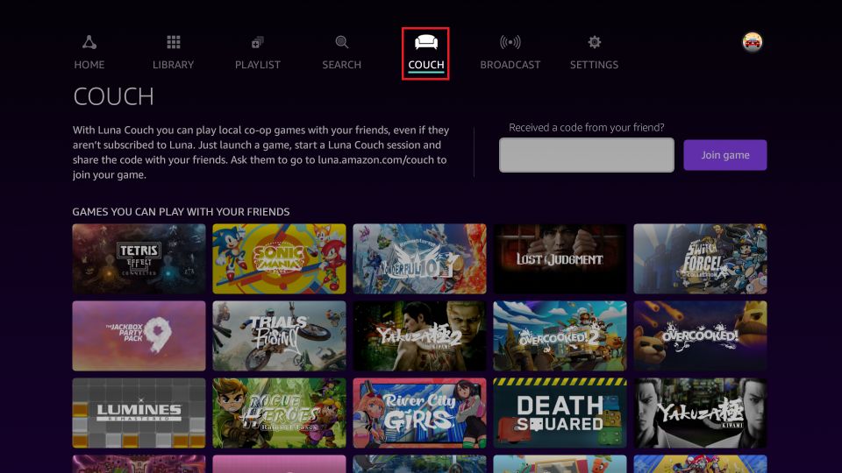Click 'GAMES YOU CAN PLAY WITH YOUR FRIENDS' heading
Image resolution: width=842 pixels, height=473 pixels.
(181, 212)
